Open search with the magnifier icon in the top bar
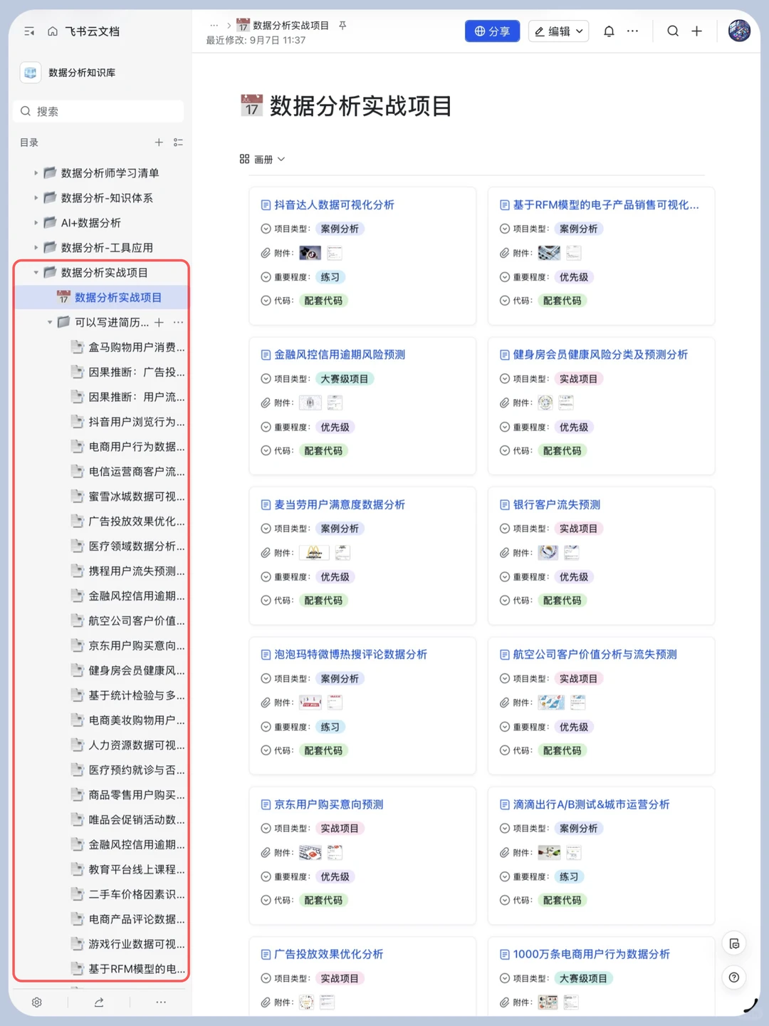The image size is (769, 1026). (673, 31)
